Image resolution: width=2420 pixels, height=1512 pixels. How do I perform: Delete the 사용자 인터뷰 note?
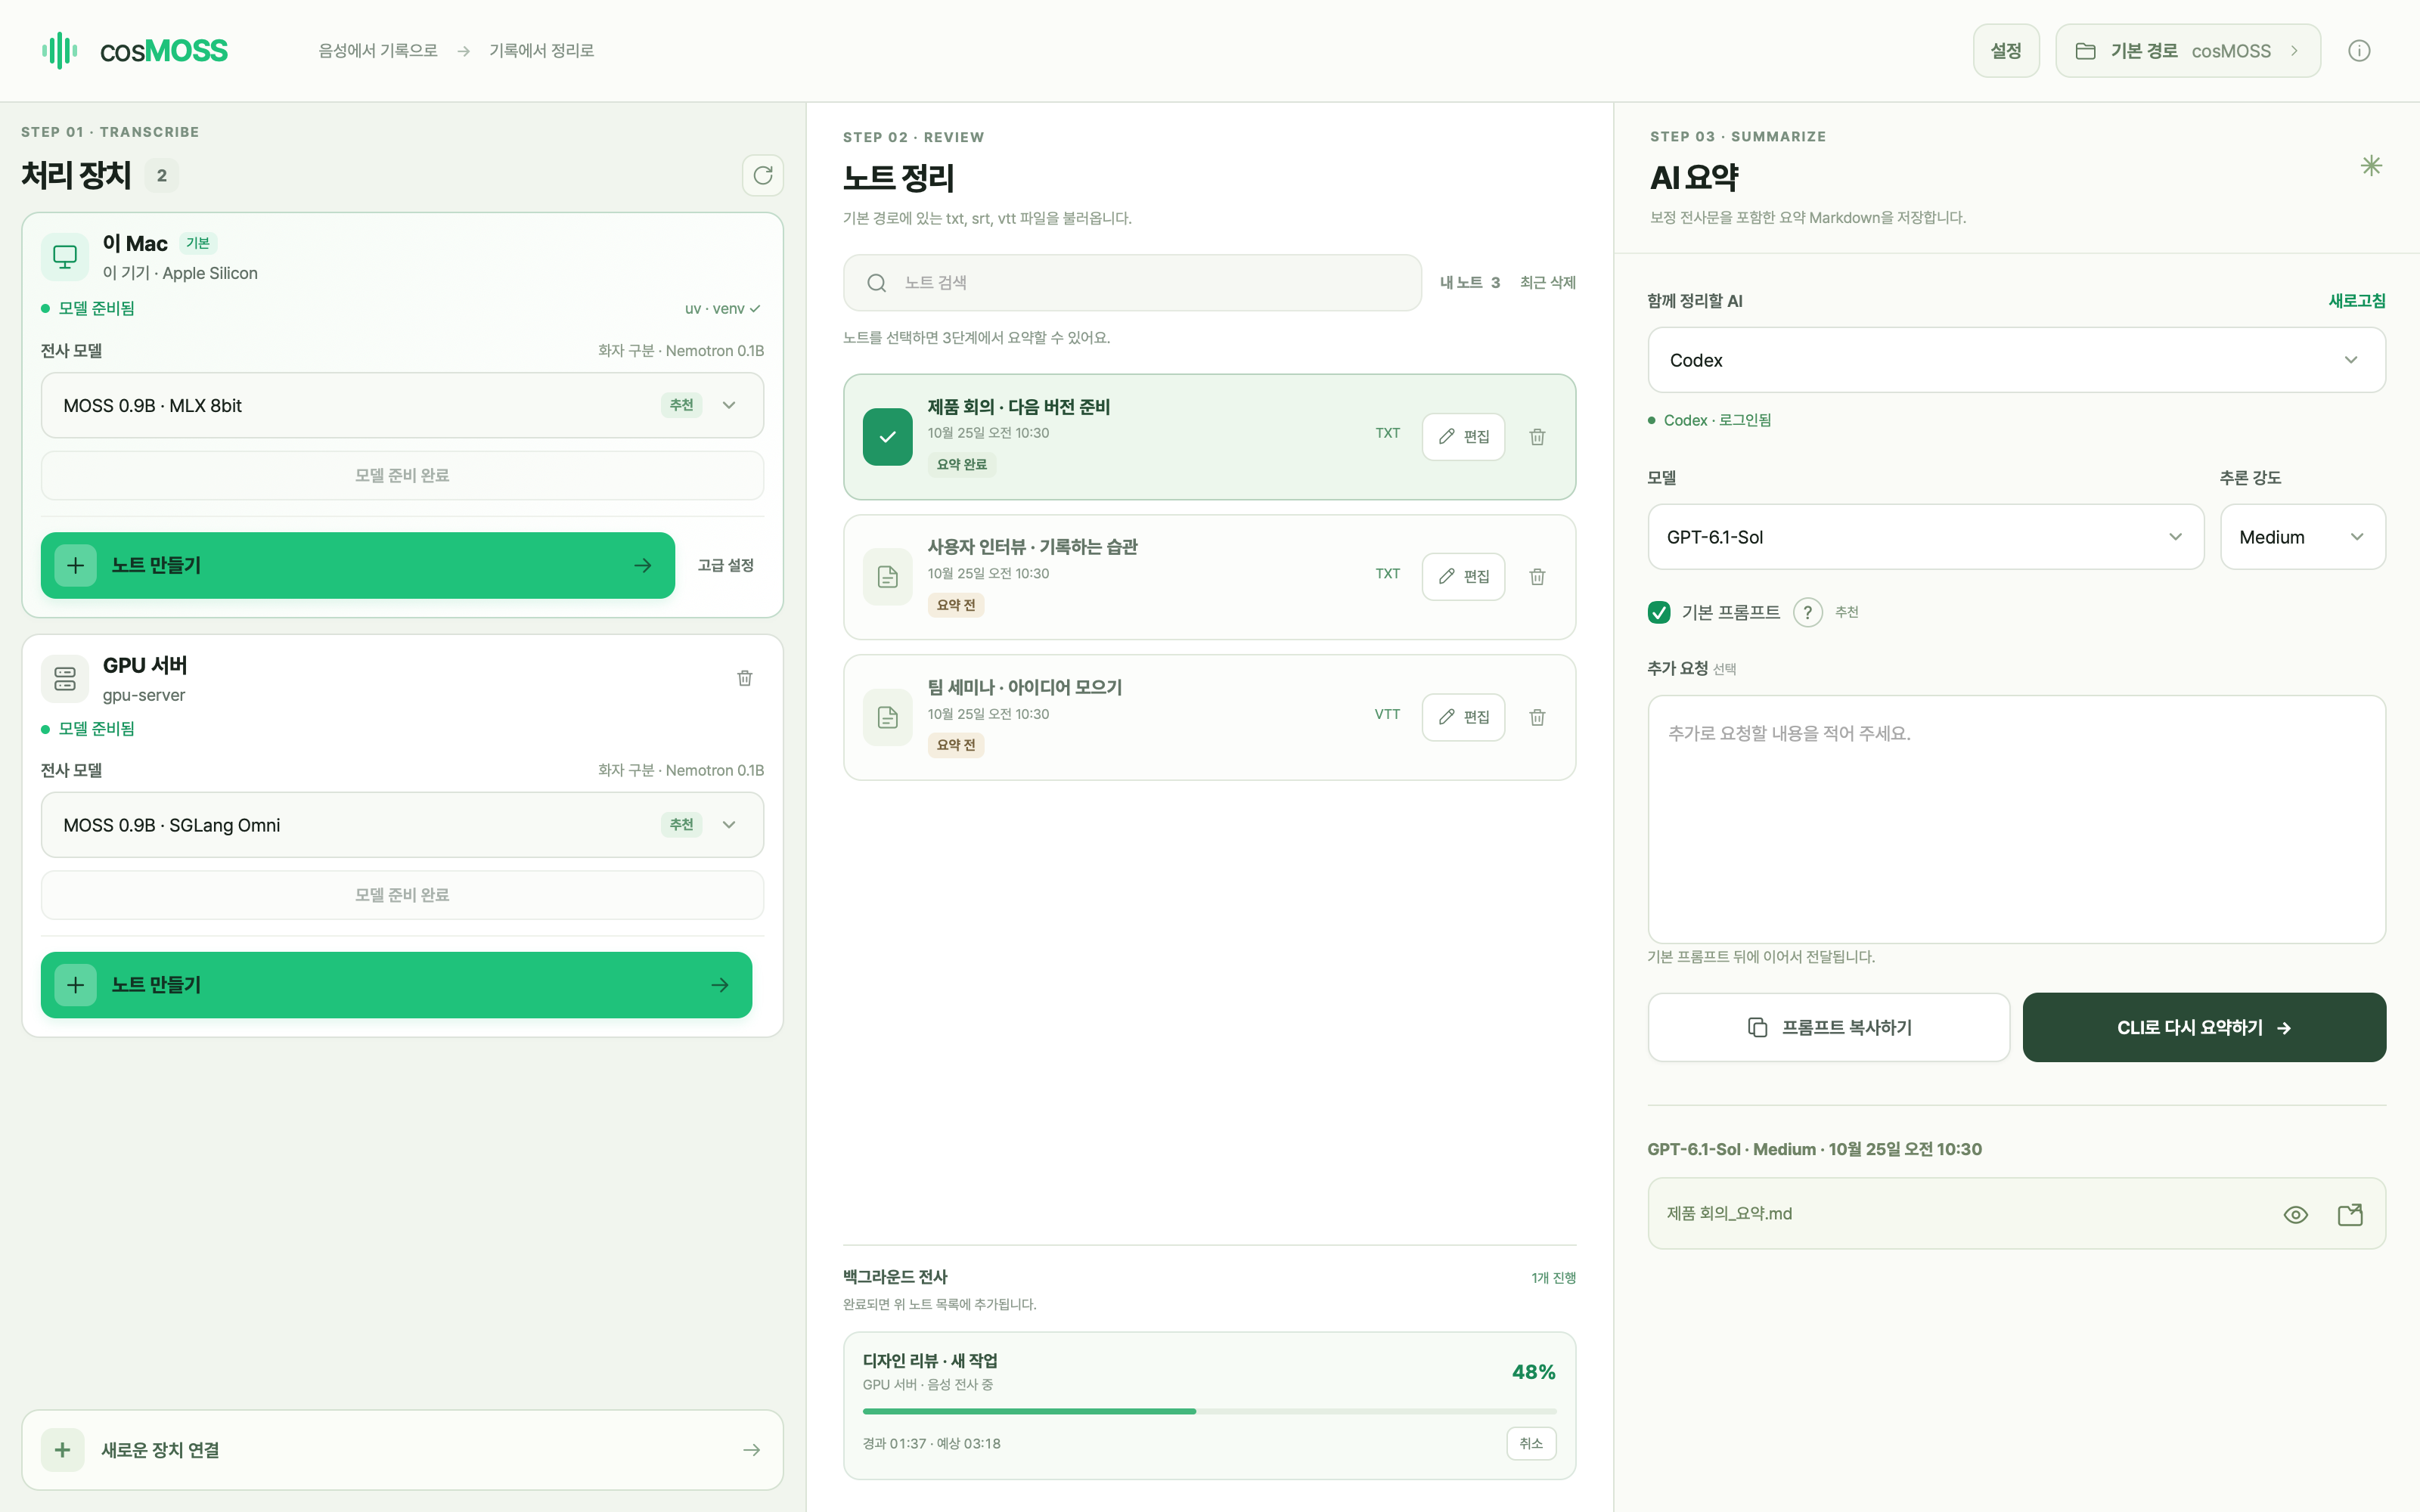[1537, 577]
